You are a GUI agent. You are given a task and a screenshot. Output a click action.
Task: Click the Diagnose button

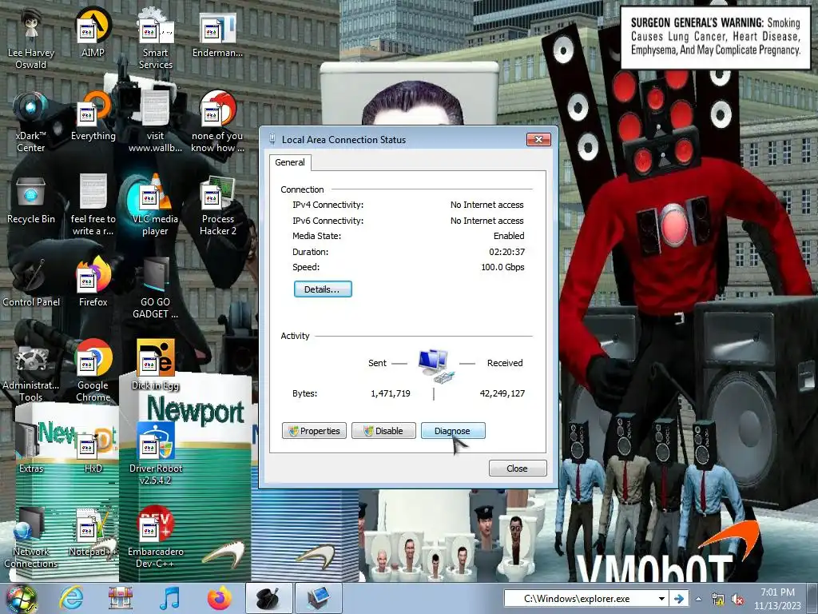(453, 431)
